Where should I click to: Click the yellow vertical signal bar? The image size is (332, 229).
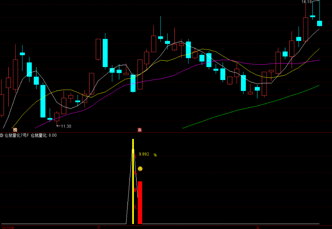(x=133, y=184)
